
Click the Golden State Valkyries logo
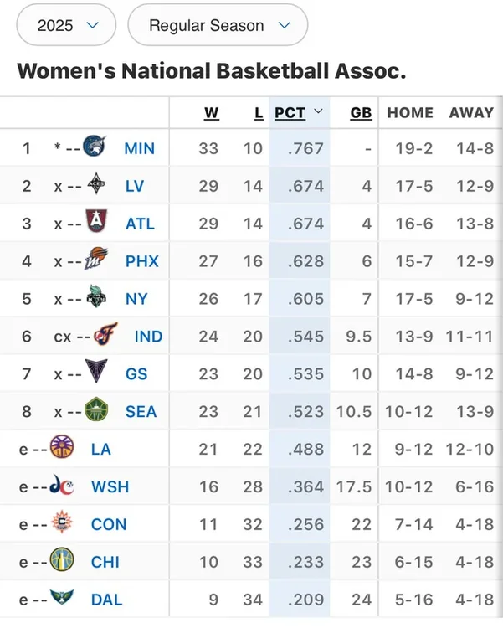pos(97,373)
